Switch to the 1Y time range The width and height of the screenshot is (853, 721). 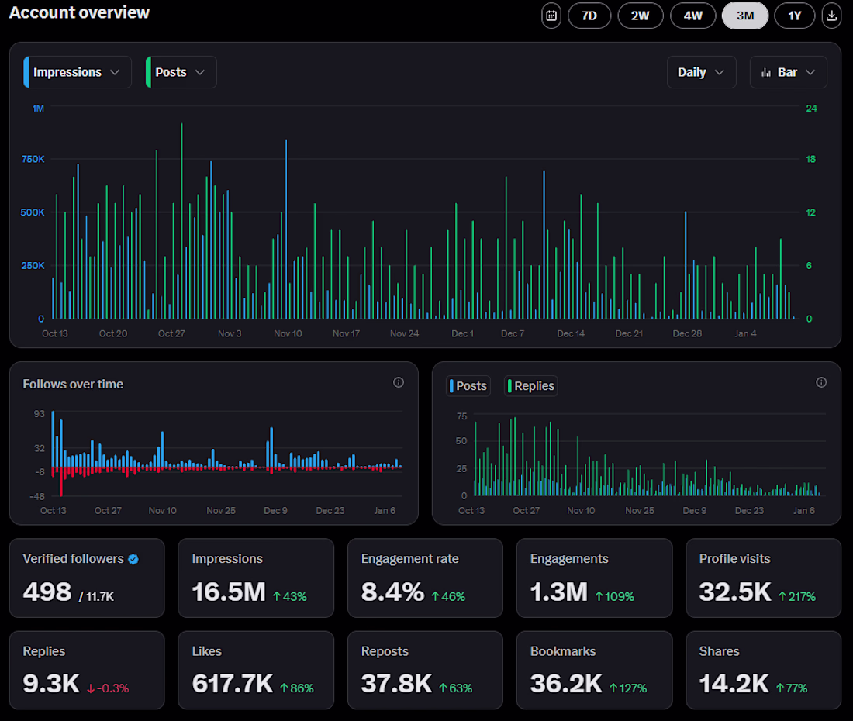point(794,16)
